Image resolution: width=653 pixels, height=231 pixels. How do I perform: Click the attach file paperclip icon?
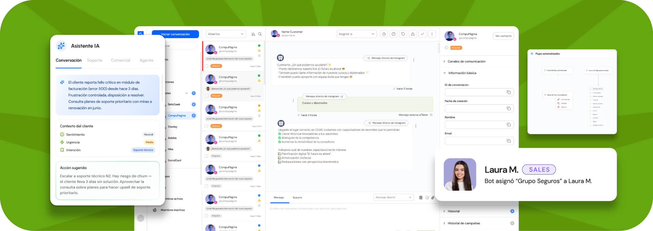click(433, 197)
